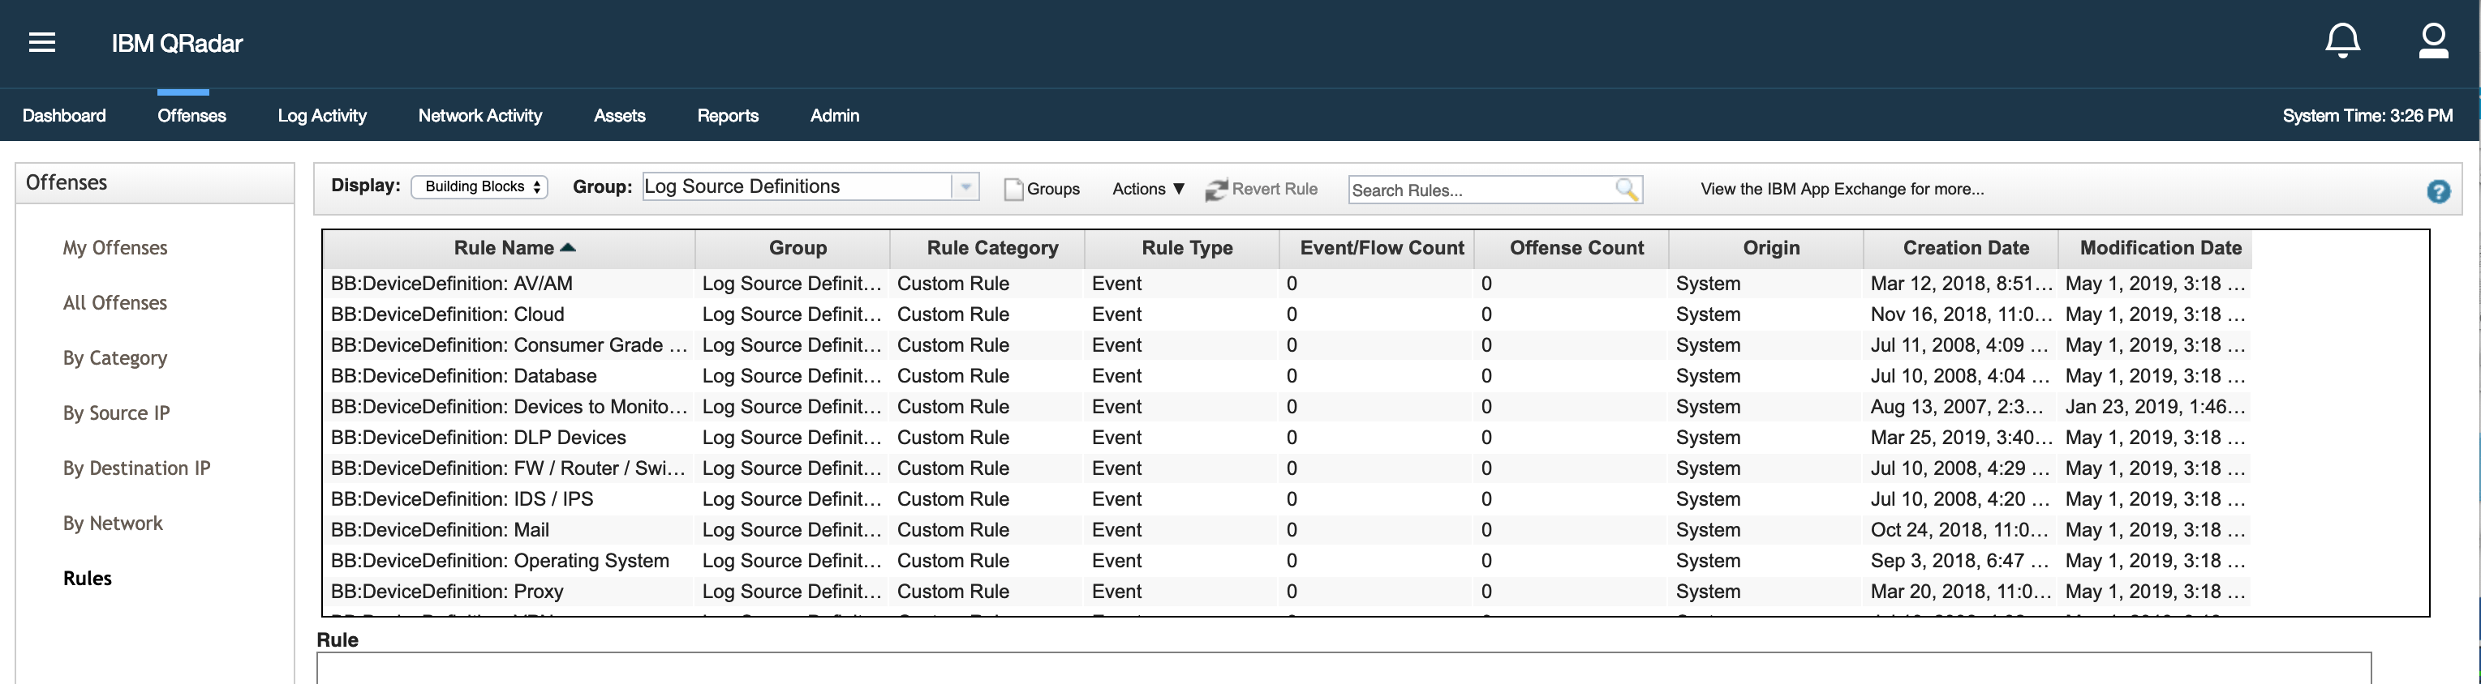Click the Oct 24, 2018 creation date cell

click(1959, 530)
